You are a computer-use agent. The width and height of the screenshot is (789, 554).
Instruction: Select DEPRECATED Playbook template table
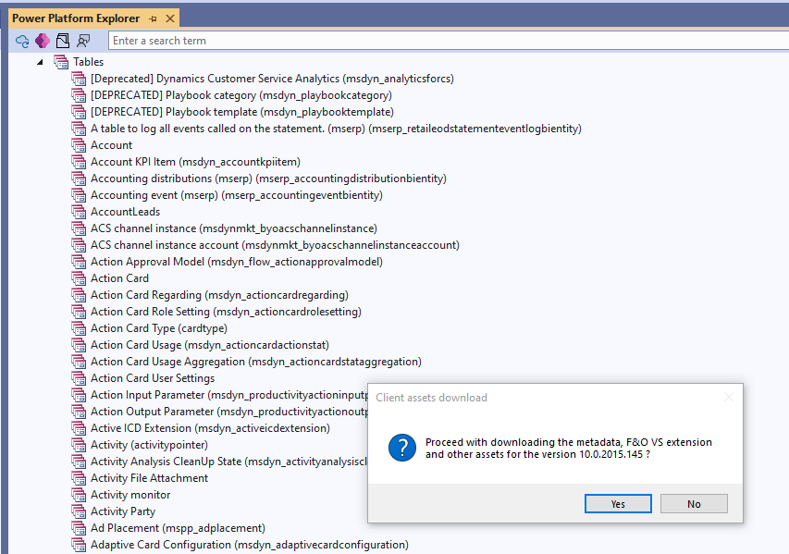pos(242,112)
